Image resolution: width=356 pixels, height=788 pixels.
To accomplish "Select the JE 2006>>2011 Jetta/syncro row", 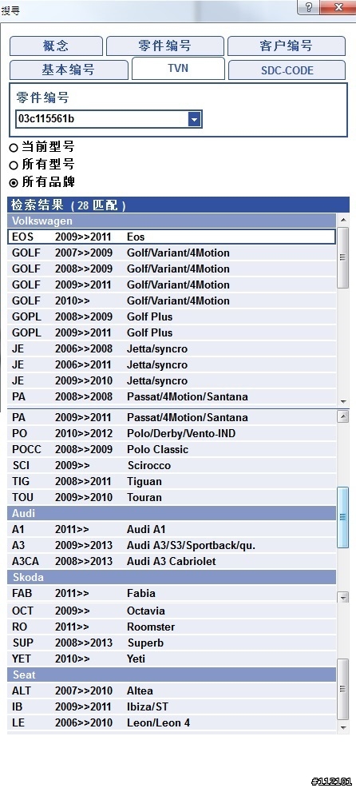I will 172,365.
